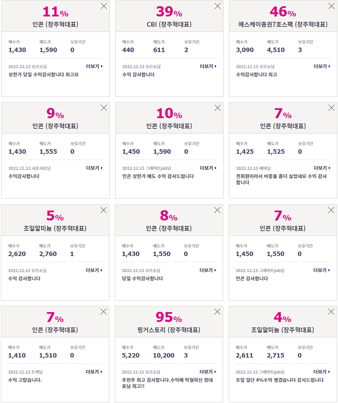
Task: Close the 39% CBI review card
Action: 217,6
